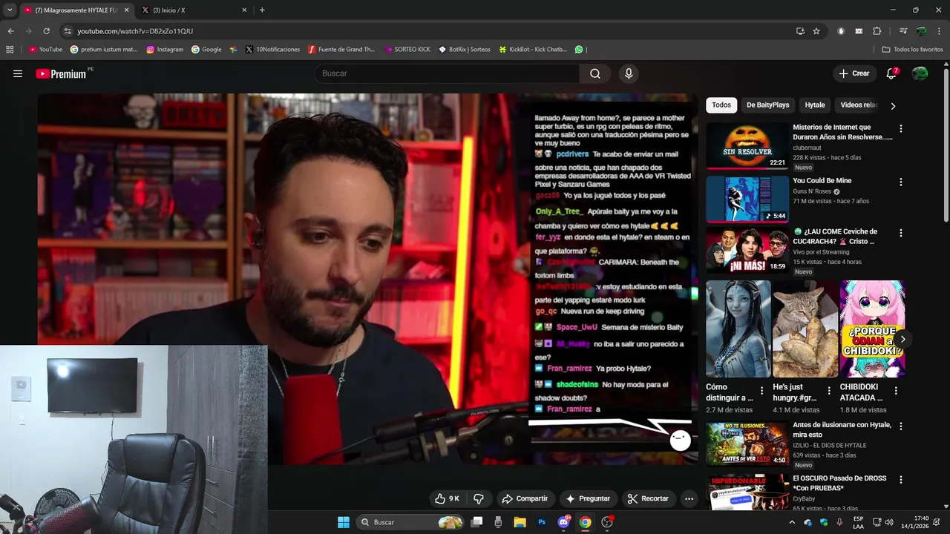This screenshot has height=534, width=950.
Task: Go back in Chrome
Action: [10, 31]
